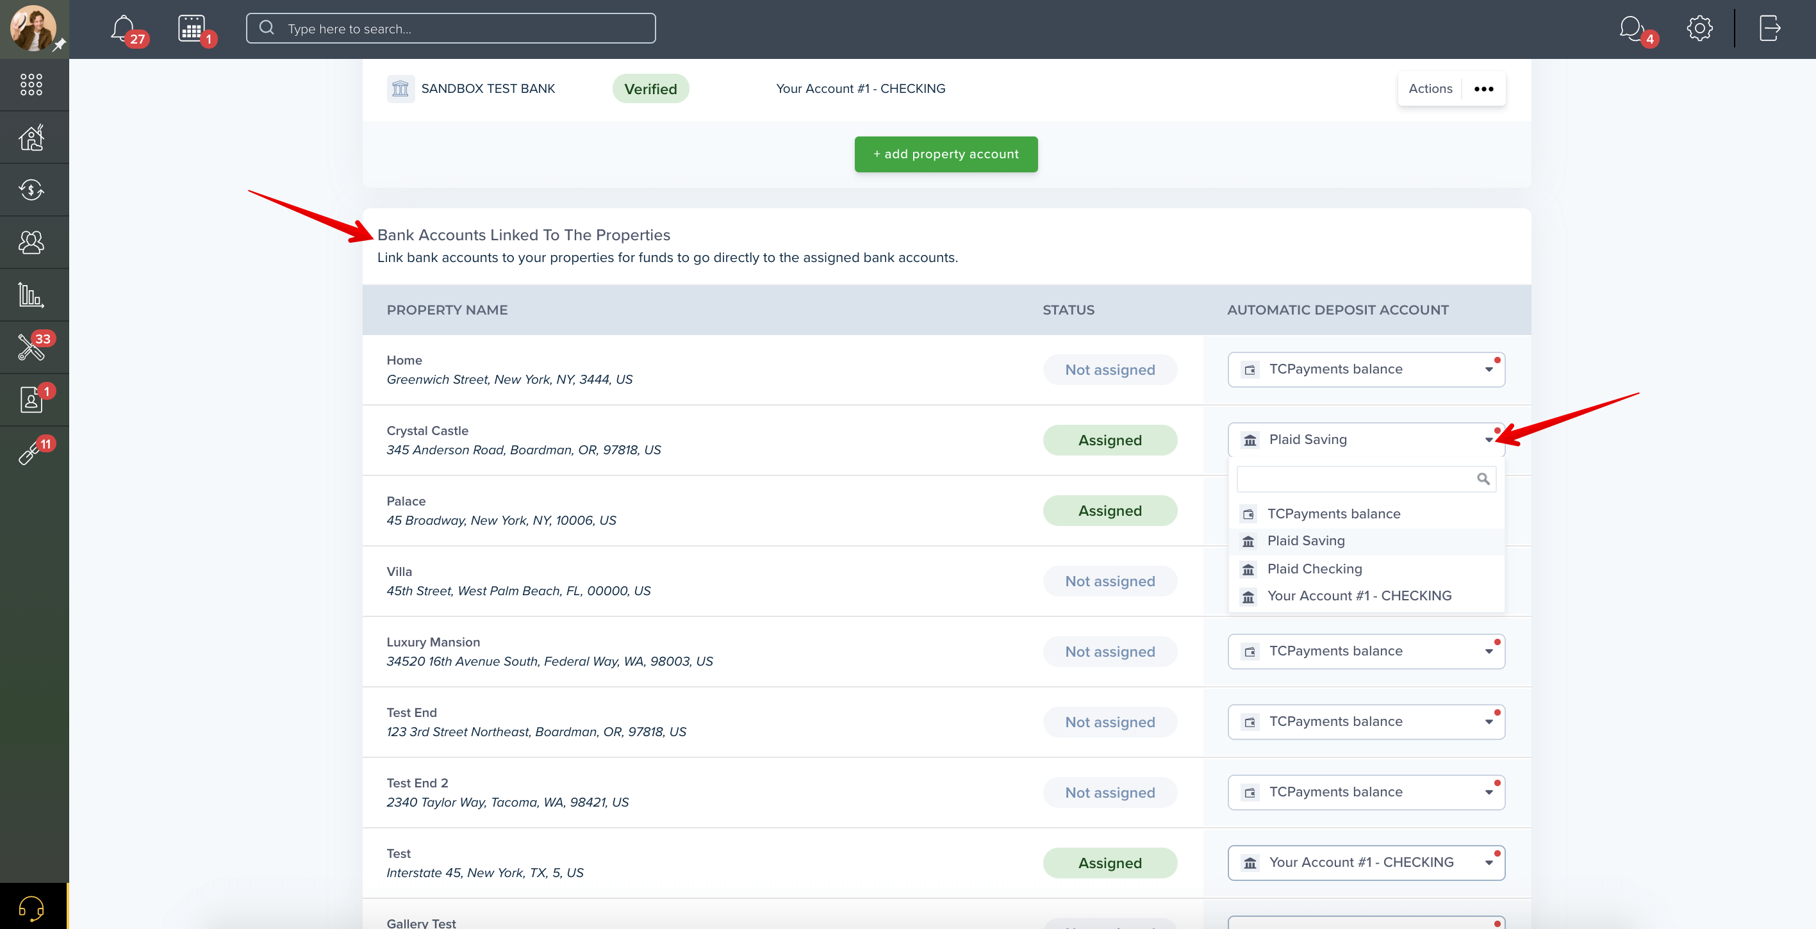
Task: Open the properties house icon in sidebar
Action: click(32, 138)
